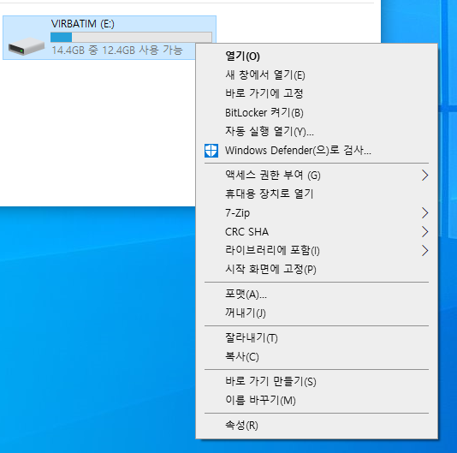Expand 라이브러리에 포함 submenu arrow
This screenshot has height=453, width=457.
point(425,251)
